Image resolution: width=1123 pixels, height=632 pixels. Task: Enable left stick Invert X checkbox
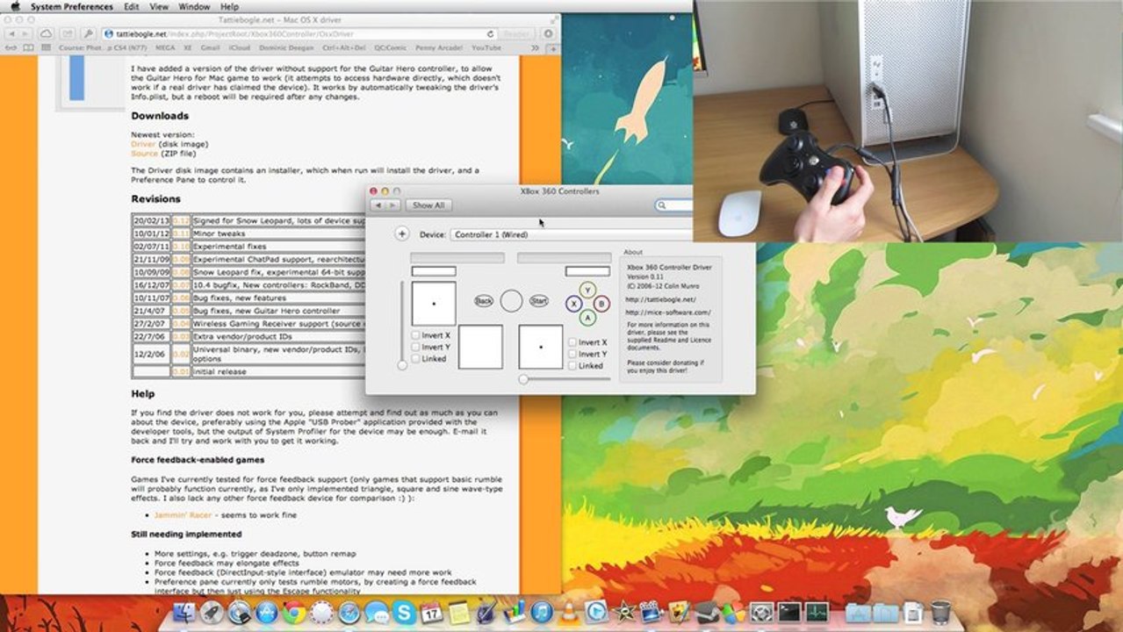[415, 335]
